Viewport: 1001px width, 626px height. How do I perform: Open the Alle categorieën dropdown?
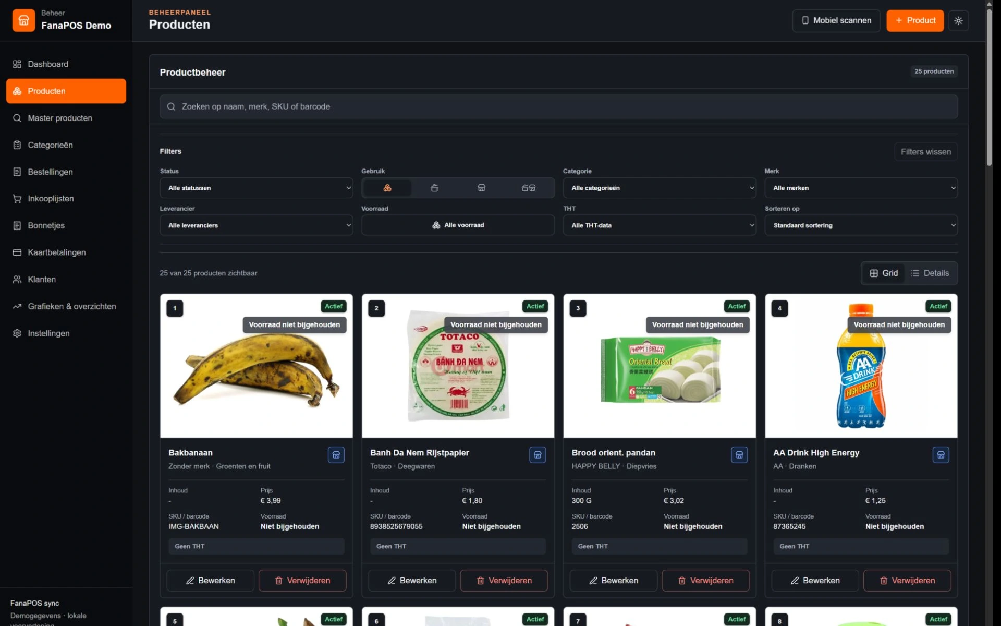[660, 188]
